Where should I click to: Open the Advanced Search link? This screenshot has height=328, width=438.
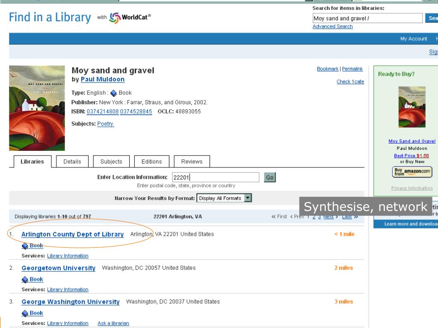[332, 26]
